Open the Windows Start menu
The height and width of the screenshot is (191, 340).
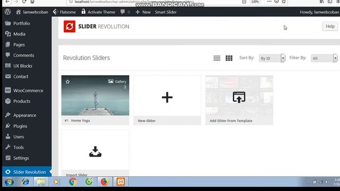pyautogui.click(x=9, y=182)
